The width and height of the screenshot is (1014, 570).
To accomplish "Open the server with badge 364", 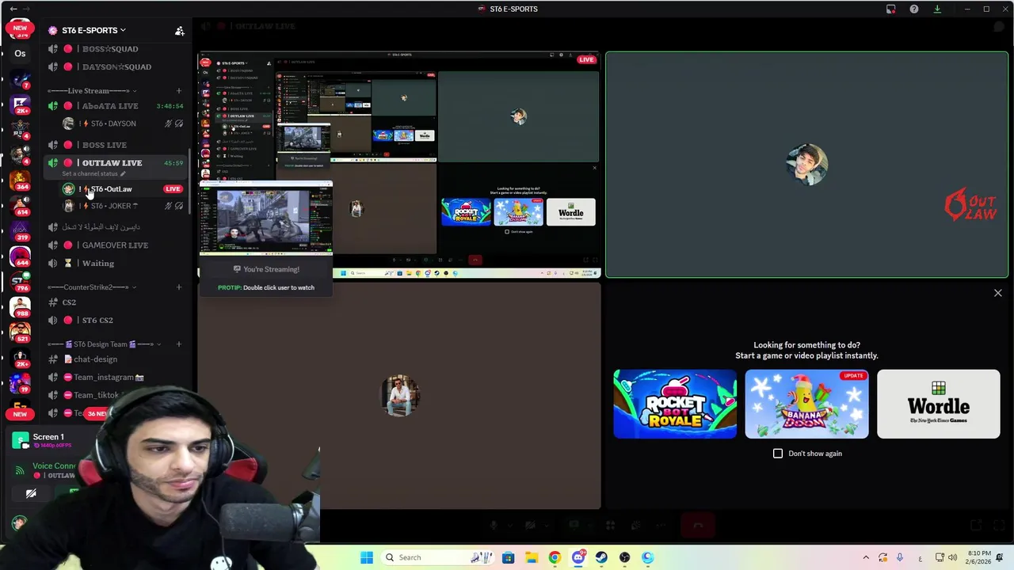I will (20, 179).
